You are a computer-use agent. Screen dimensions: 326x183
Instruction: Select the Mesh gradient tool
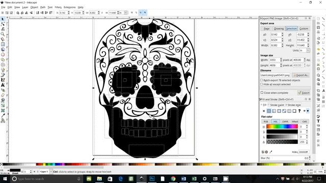click(3, 110)
